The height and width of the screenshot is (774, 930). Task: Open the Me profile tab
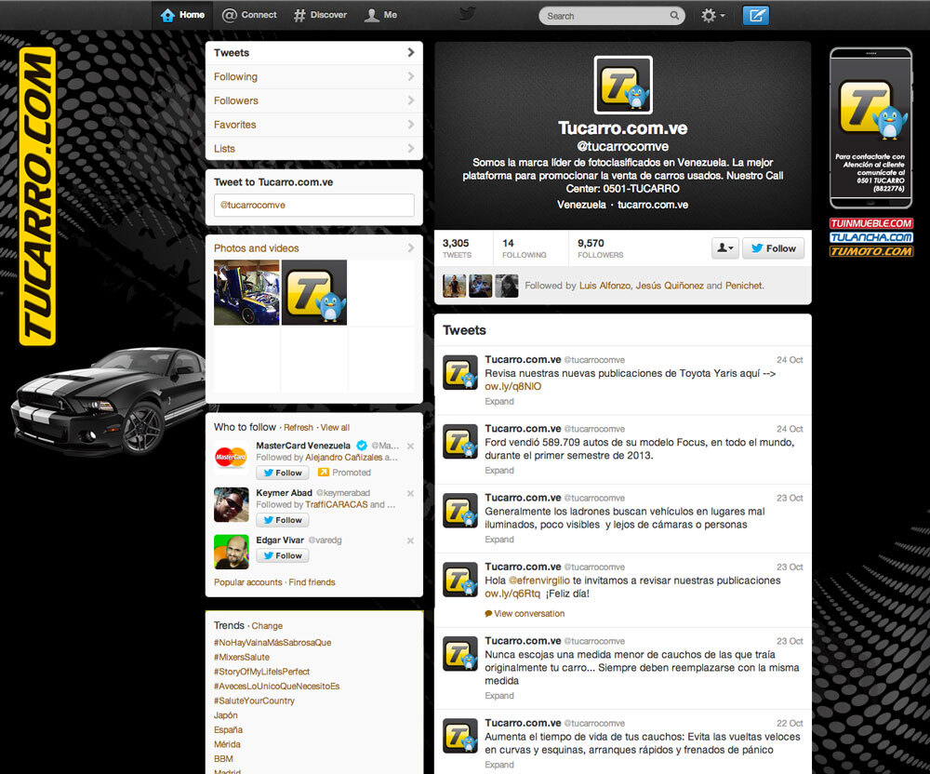381,15
